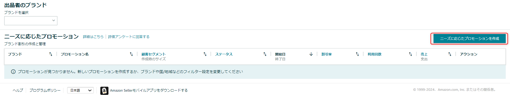This screenshot has height=103, width=510.
Task: Open 詳細はこちら link
Action: click(x=93, y=37)
